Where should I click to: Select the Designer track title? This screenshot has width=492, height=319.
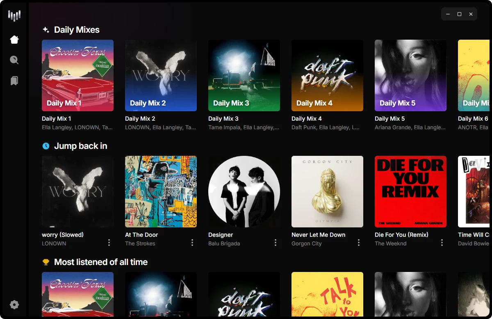pyautogui.click(x=221, y=235)
